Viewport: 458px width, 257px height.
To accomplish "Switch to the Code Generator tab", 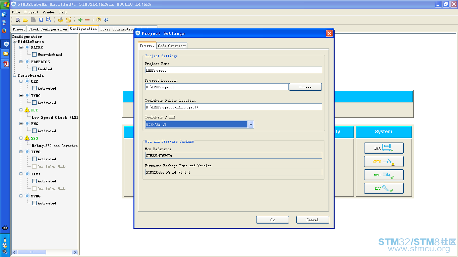I will point(172,46).
